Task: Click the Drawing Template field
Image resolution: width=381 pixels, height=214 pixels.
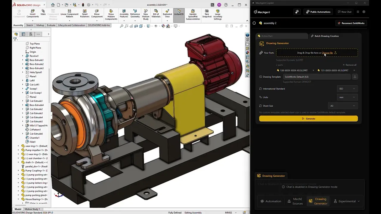Action: pos(316,77)
